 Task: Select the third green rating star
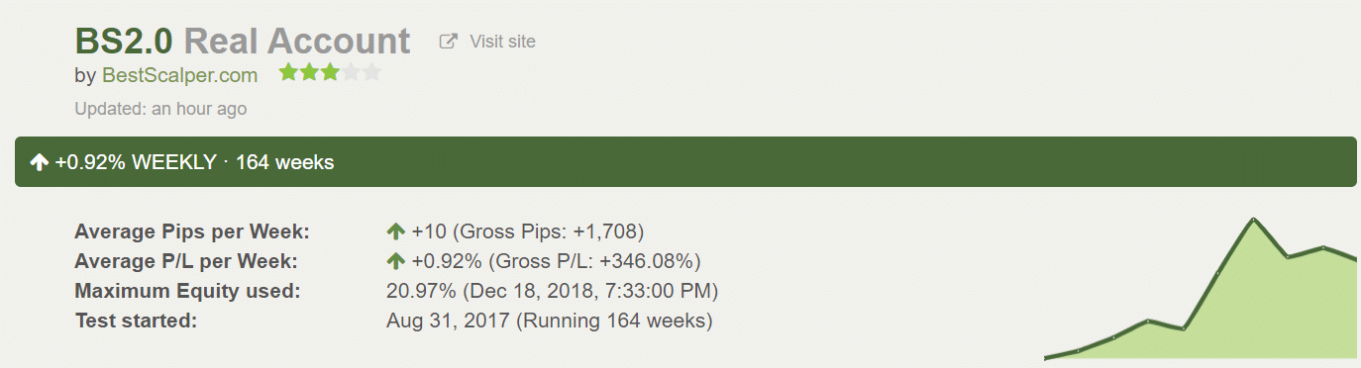tap(330, 73)
